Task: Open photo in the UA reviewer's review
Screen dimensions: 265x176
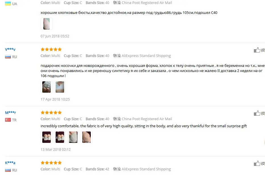Action: (x=47, y=24)
